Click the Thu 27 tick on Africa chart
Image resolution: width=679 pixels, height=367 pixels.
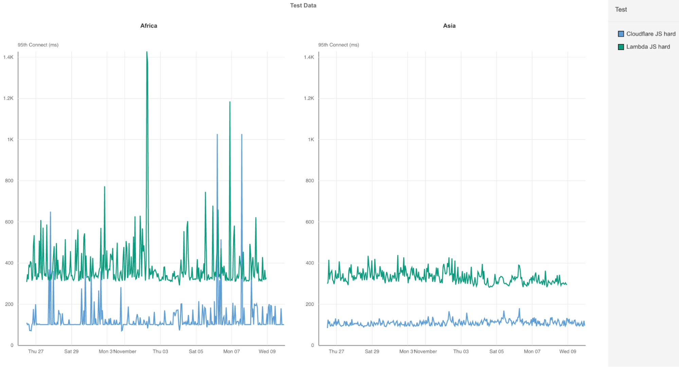36,351
